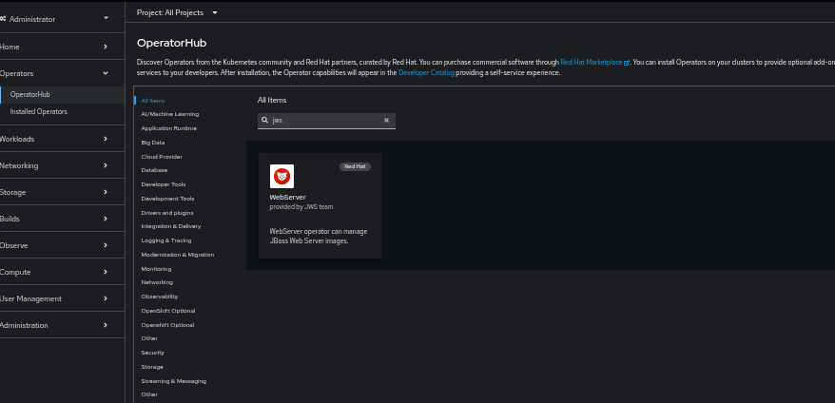Filter by Streaming & Messaging category

coord(173,381)
